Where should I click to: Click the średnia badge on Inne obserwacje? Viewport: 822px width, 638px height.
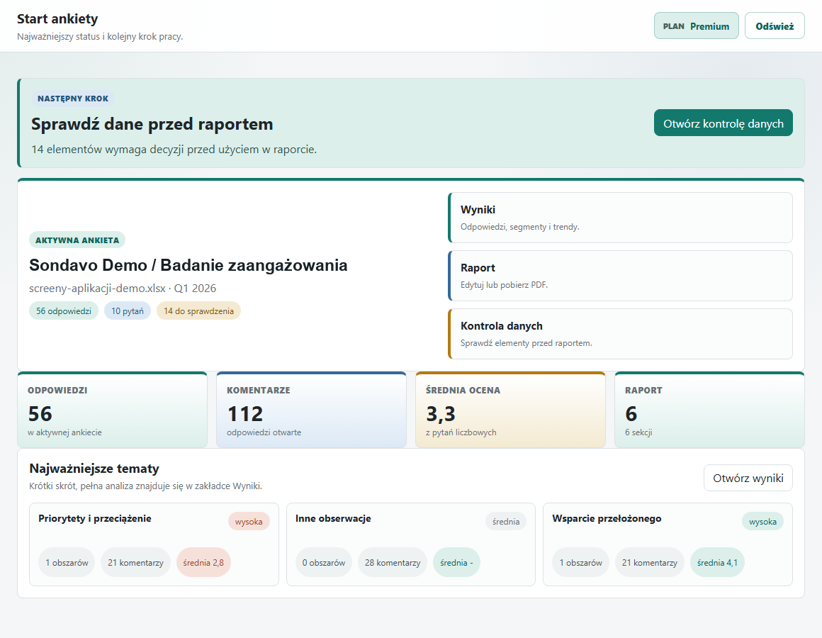506,522
